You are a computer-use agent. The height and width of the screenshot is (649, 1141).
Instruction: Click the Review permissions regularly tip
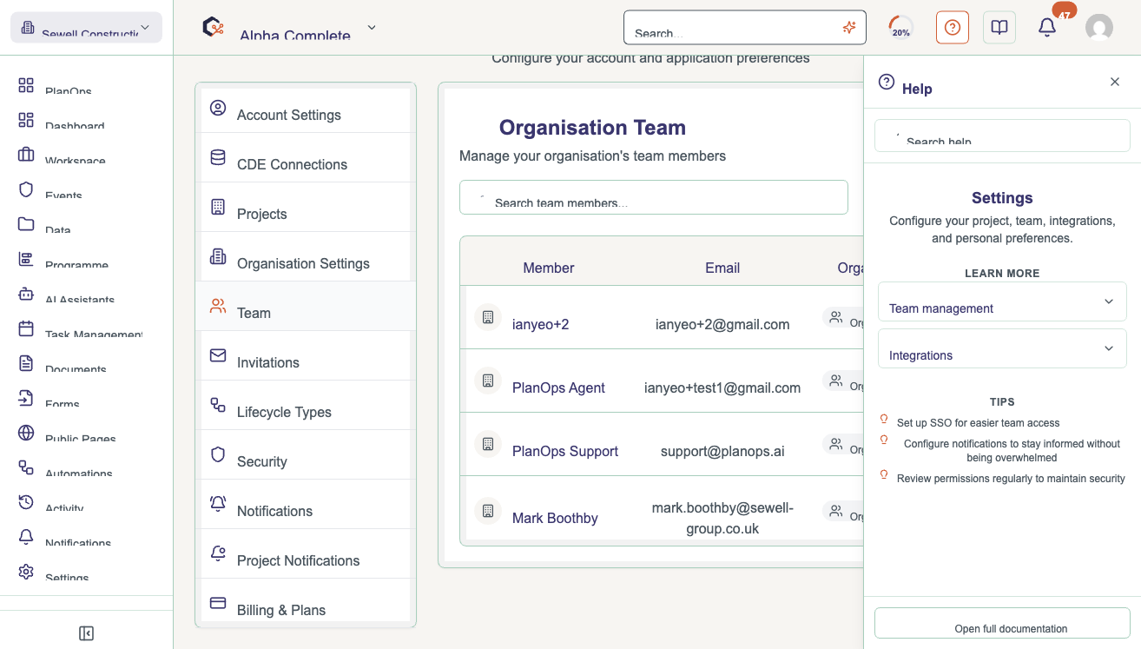(1011, 479)
